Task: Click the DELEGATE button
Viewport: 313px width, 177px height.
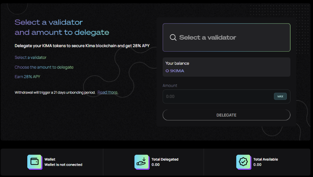Action: 226,115
